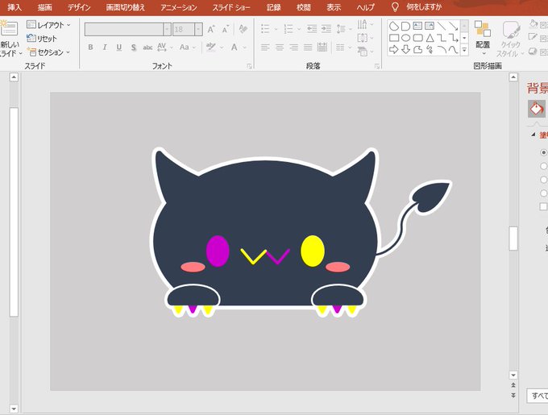Image resolution: width=548 pixels, height=415 pixels.
Task: Select the straight line shape in gallery
Action: point(442,26)
